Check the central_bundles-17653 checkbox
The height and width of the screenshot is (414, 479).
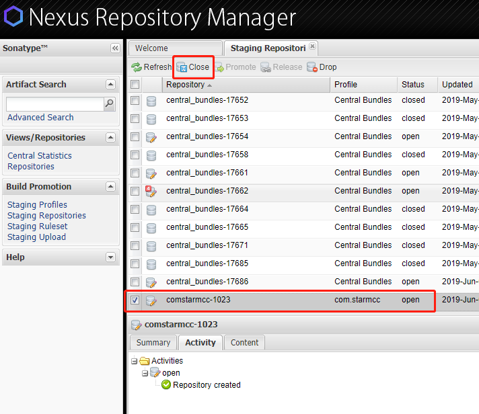pyautogui.click(x=135, y=118)
